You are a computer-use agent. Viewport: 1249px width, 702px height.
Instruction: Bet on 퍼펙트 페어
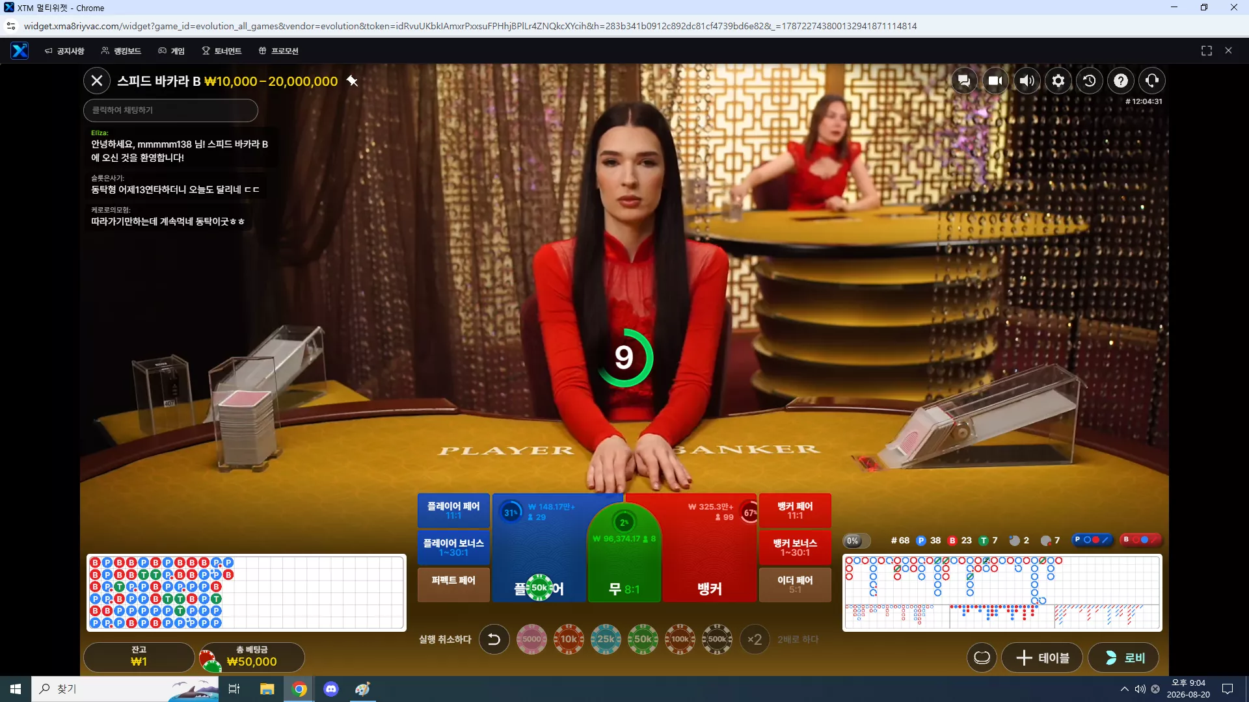point(453,584)
